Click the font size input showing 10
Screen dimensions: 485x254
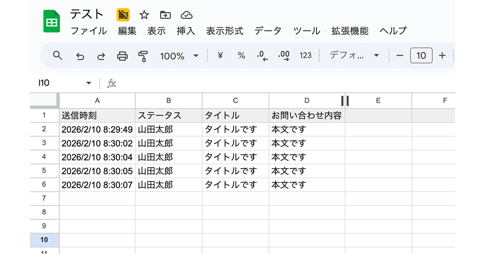point(421,55)
